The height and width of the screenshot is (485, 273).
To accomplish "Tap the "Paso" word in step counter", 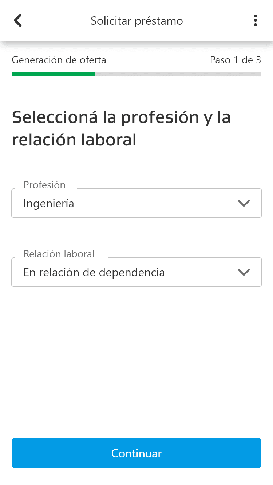I will coord(220,60).
